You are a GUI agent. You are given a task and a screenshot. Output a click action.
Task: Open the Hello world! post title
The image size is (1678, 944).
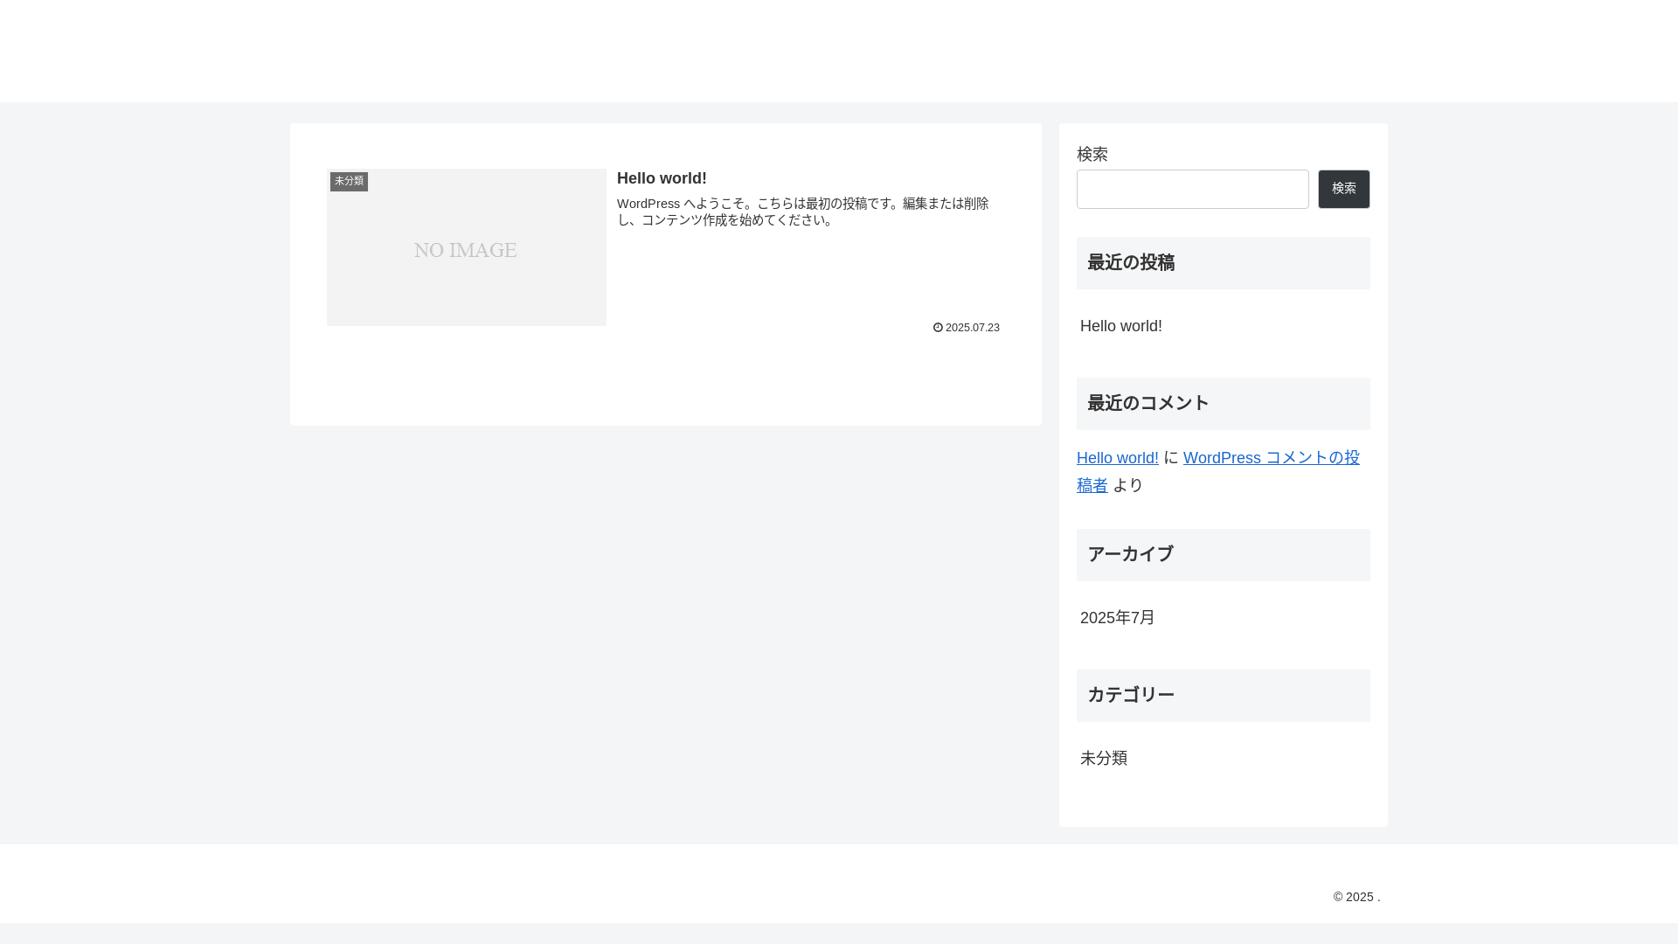[662, 178]
